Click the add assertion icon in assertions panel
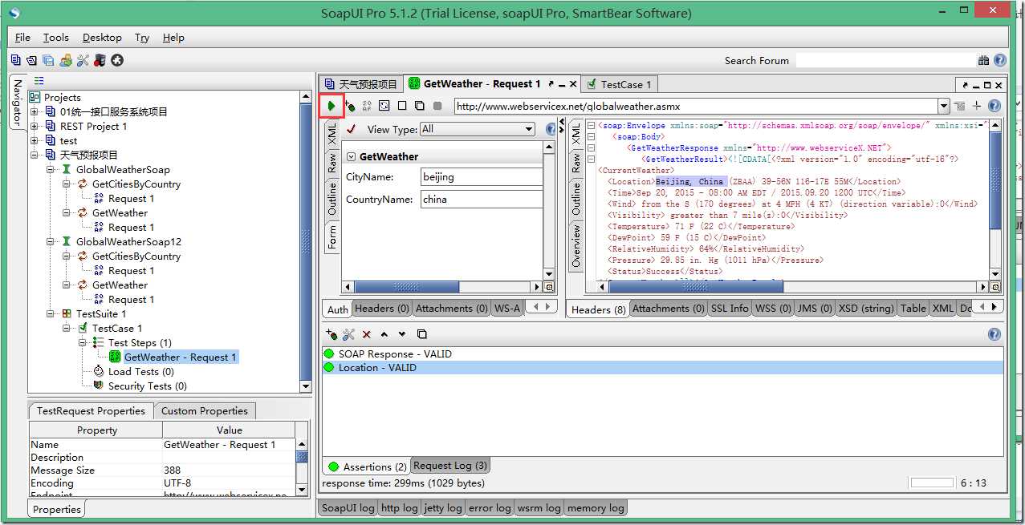 pos(331,334)
